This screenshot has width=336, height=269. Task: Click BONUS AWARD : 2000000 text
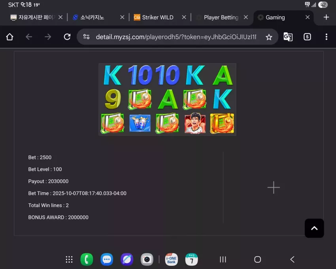coord(58,217)
